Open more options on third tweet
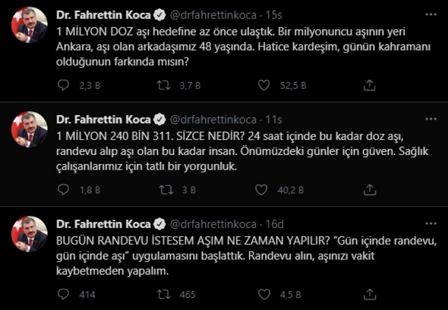The image size is (448, 310). [429, 223]
